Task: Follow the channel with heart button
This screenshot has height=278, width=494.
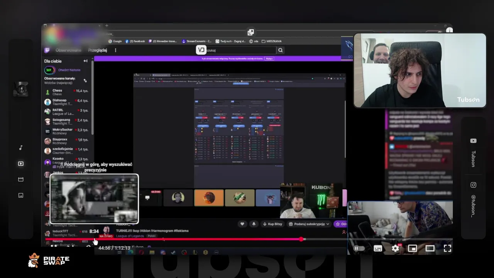Action: [242, 224]
